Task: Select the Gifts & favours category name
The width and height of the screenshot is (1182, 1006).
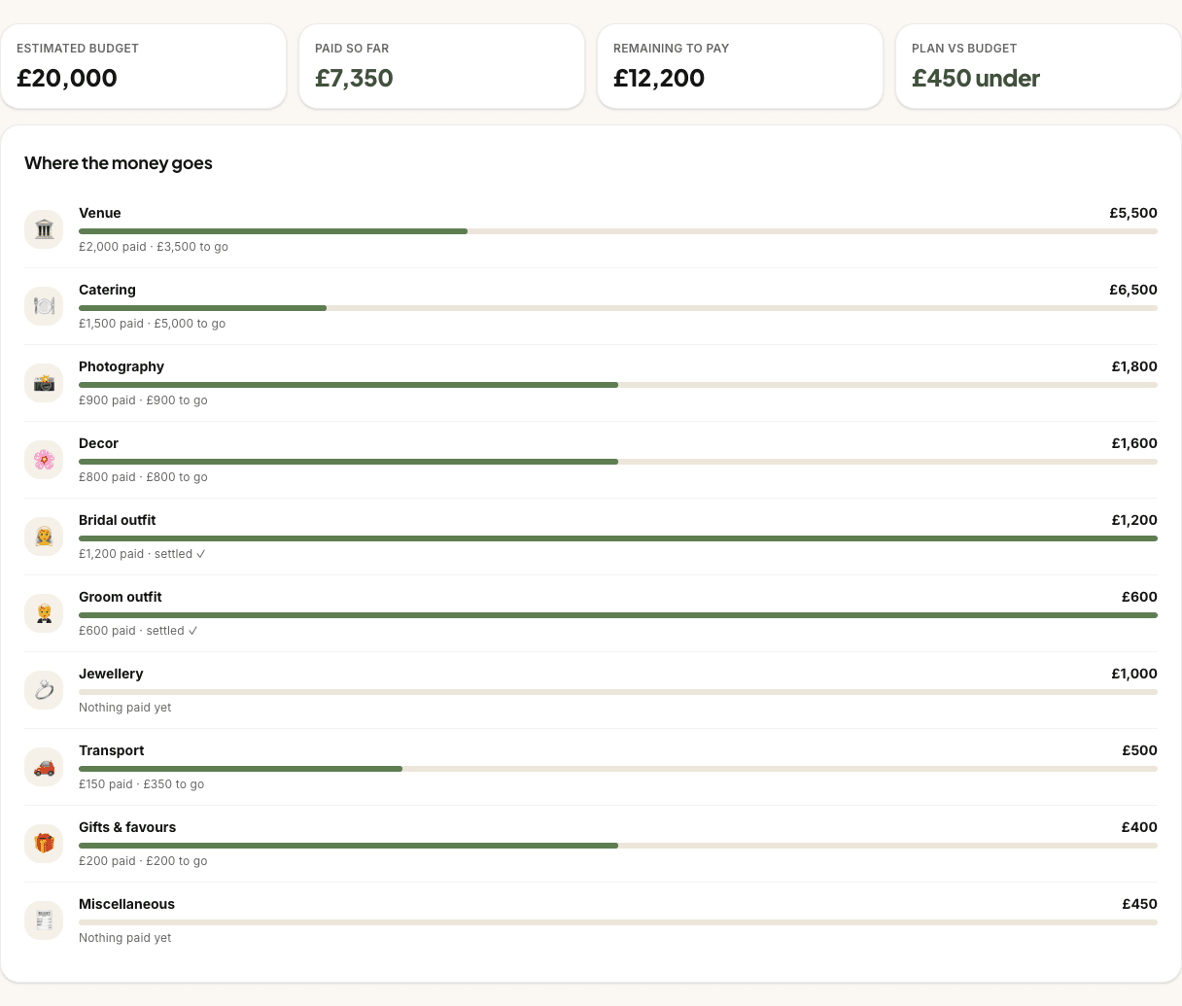Action: coord(127,827)
